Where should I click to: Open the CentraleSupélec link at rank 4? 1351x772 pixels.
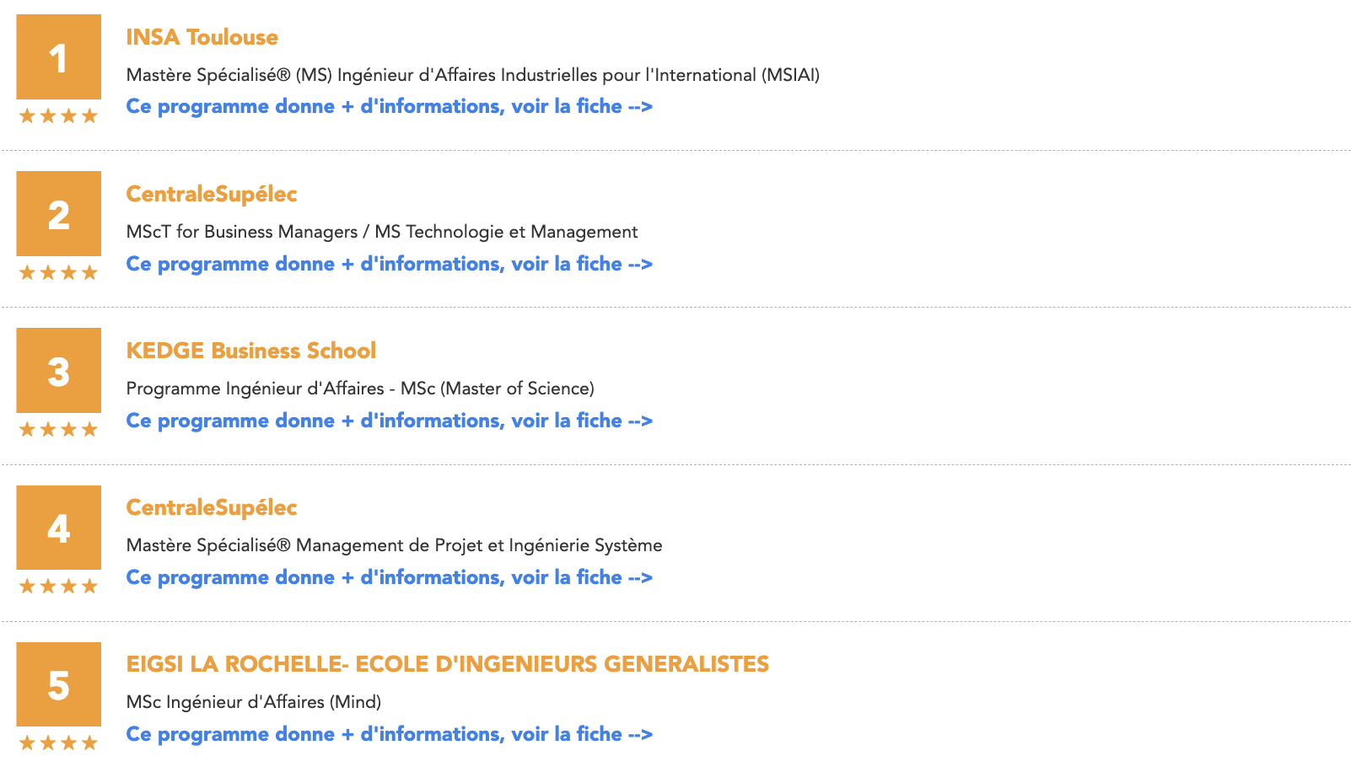pyautogui.click(x=211, y=507)
